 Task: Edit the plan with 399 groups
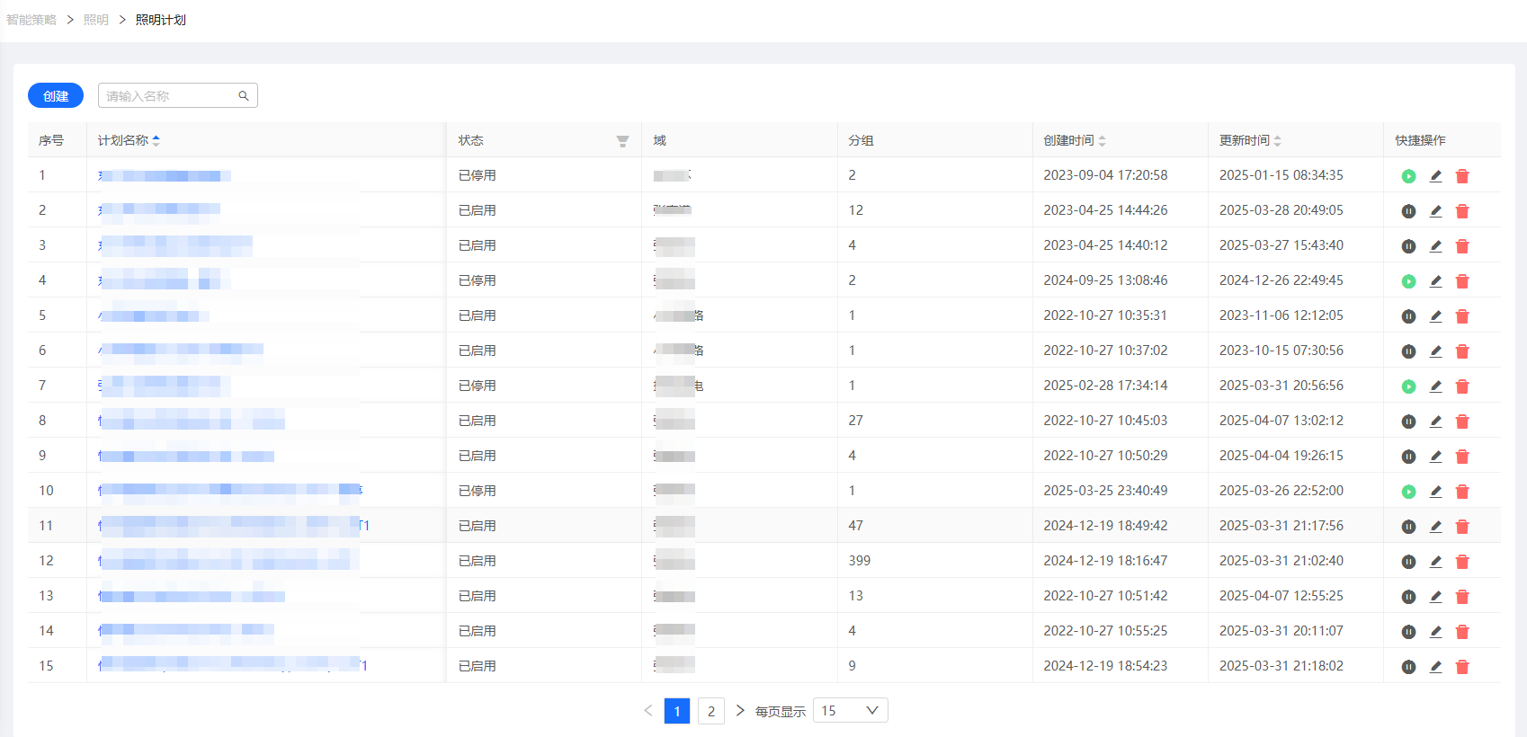point(1435,562)
